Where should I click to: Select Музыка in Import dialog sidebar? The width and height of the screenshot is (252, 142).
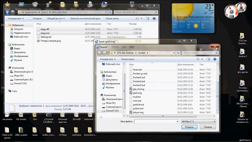click(x=108, y=88)
